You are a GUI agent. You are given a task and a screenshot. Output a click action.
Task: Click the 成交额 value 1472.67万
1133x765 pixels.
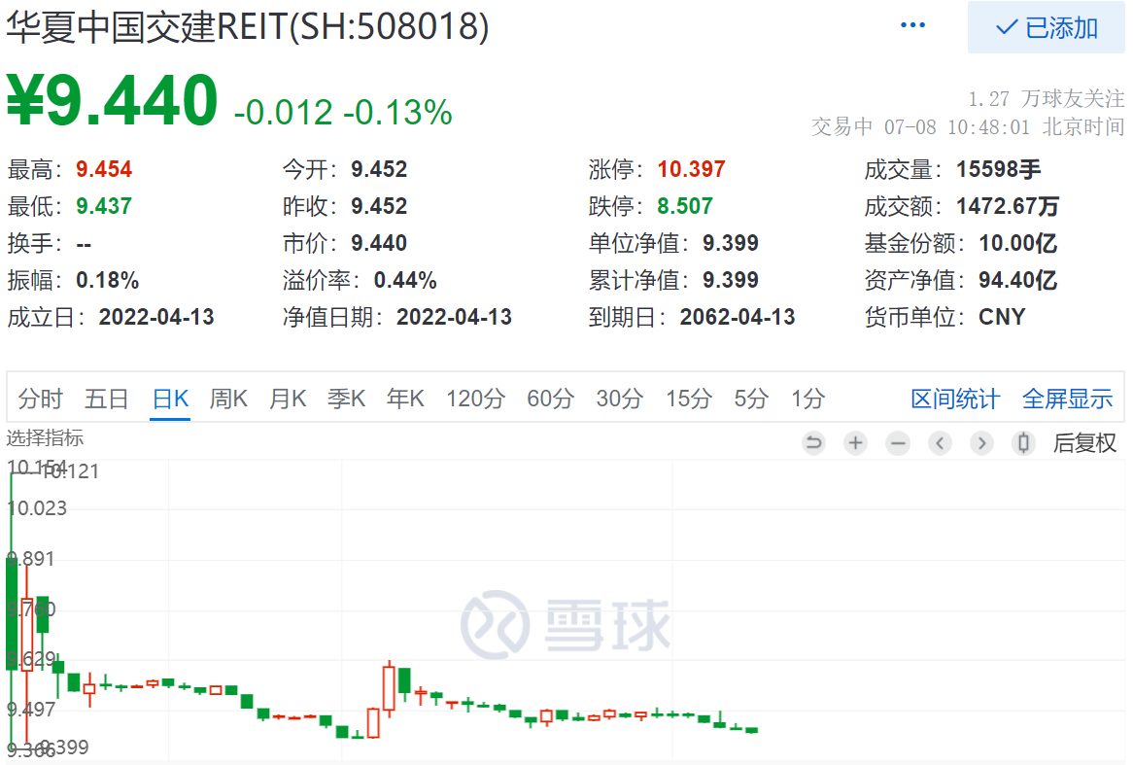[1008, 206]
